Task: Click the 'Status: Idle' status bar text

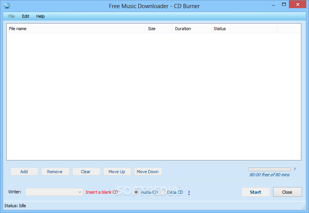Action: point(15,206)
